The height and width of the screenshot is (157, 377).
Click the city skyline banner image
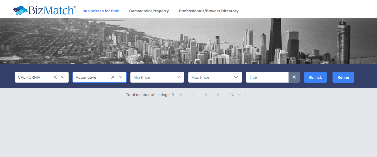coord(188,41)
